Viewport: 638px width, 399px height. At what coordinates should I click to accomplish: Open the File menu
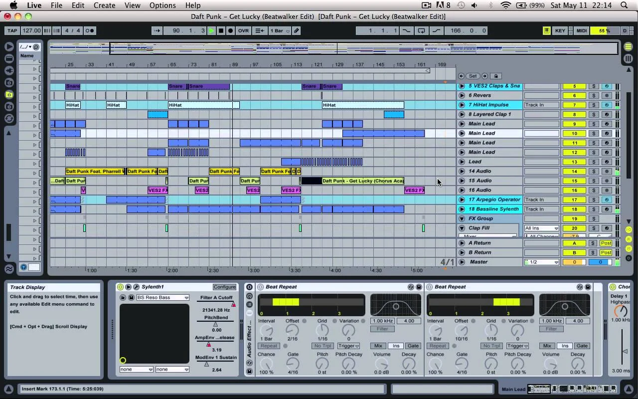tap(56, 5)
